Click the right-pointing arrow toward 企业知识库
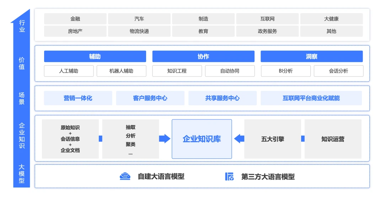The height and width of the screenshot is (197, 384). (165, 139)
